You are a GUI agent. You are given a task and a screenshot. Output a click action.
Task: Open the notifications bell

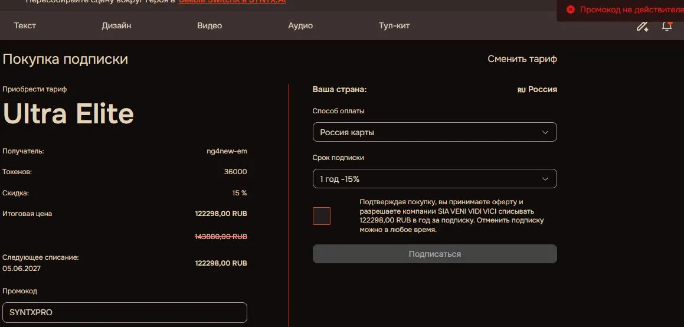pos(666,26)
